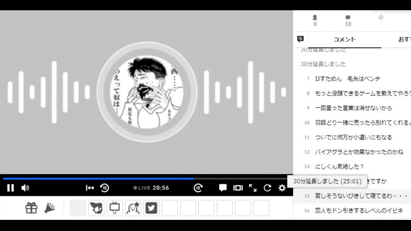Mute the stream volume speaker icon
This screenshot has height=231, width=411.
[x=25, y=188]
